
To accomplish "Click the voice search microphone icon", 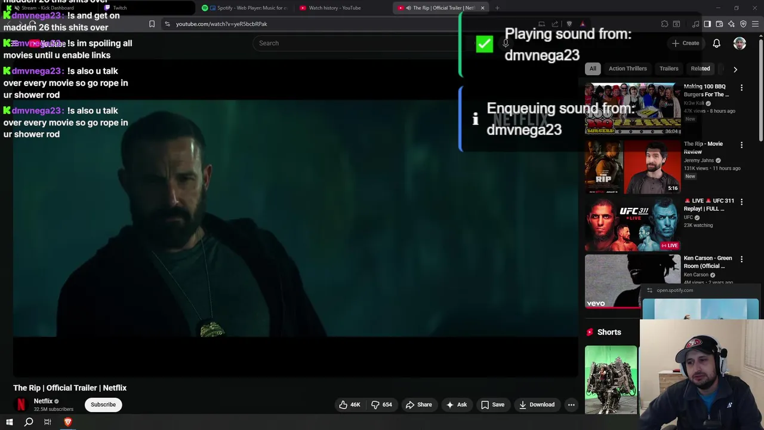I will pos(506,43).
